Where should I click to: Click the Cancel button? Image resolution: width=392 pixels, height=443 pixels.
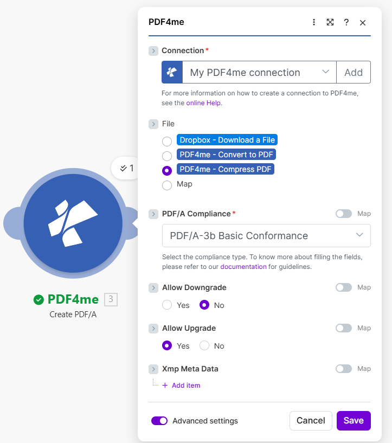pyautogui.click(x=311, y=420)
